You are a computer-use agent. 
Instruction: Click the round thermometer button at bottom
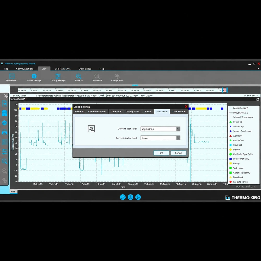(130, 197)
